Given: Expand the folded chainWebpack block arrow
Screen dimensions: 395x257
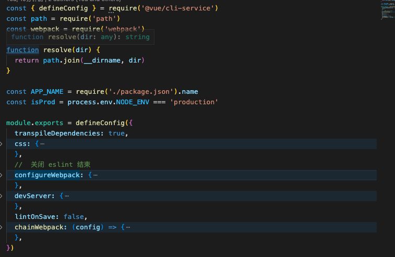Looking at the screenshot, I should (1, 227).
